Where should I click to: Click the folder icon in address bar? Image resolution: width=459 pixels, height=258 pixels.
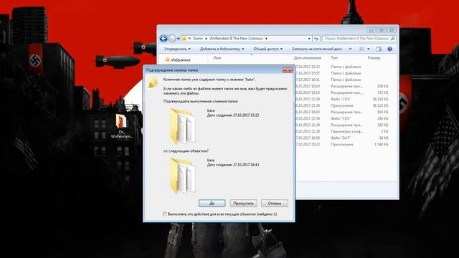(x=184, y=38)
